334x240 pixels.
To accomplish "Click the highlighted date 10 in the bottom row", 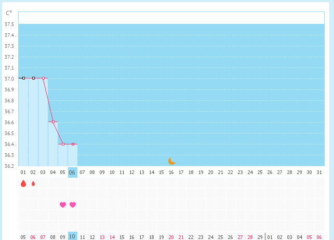I will [72, 236].
